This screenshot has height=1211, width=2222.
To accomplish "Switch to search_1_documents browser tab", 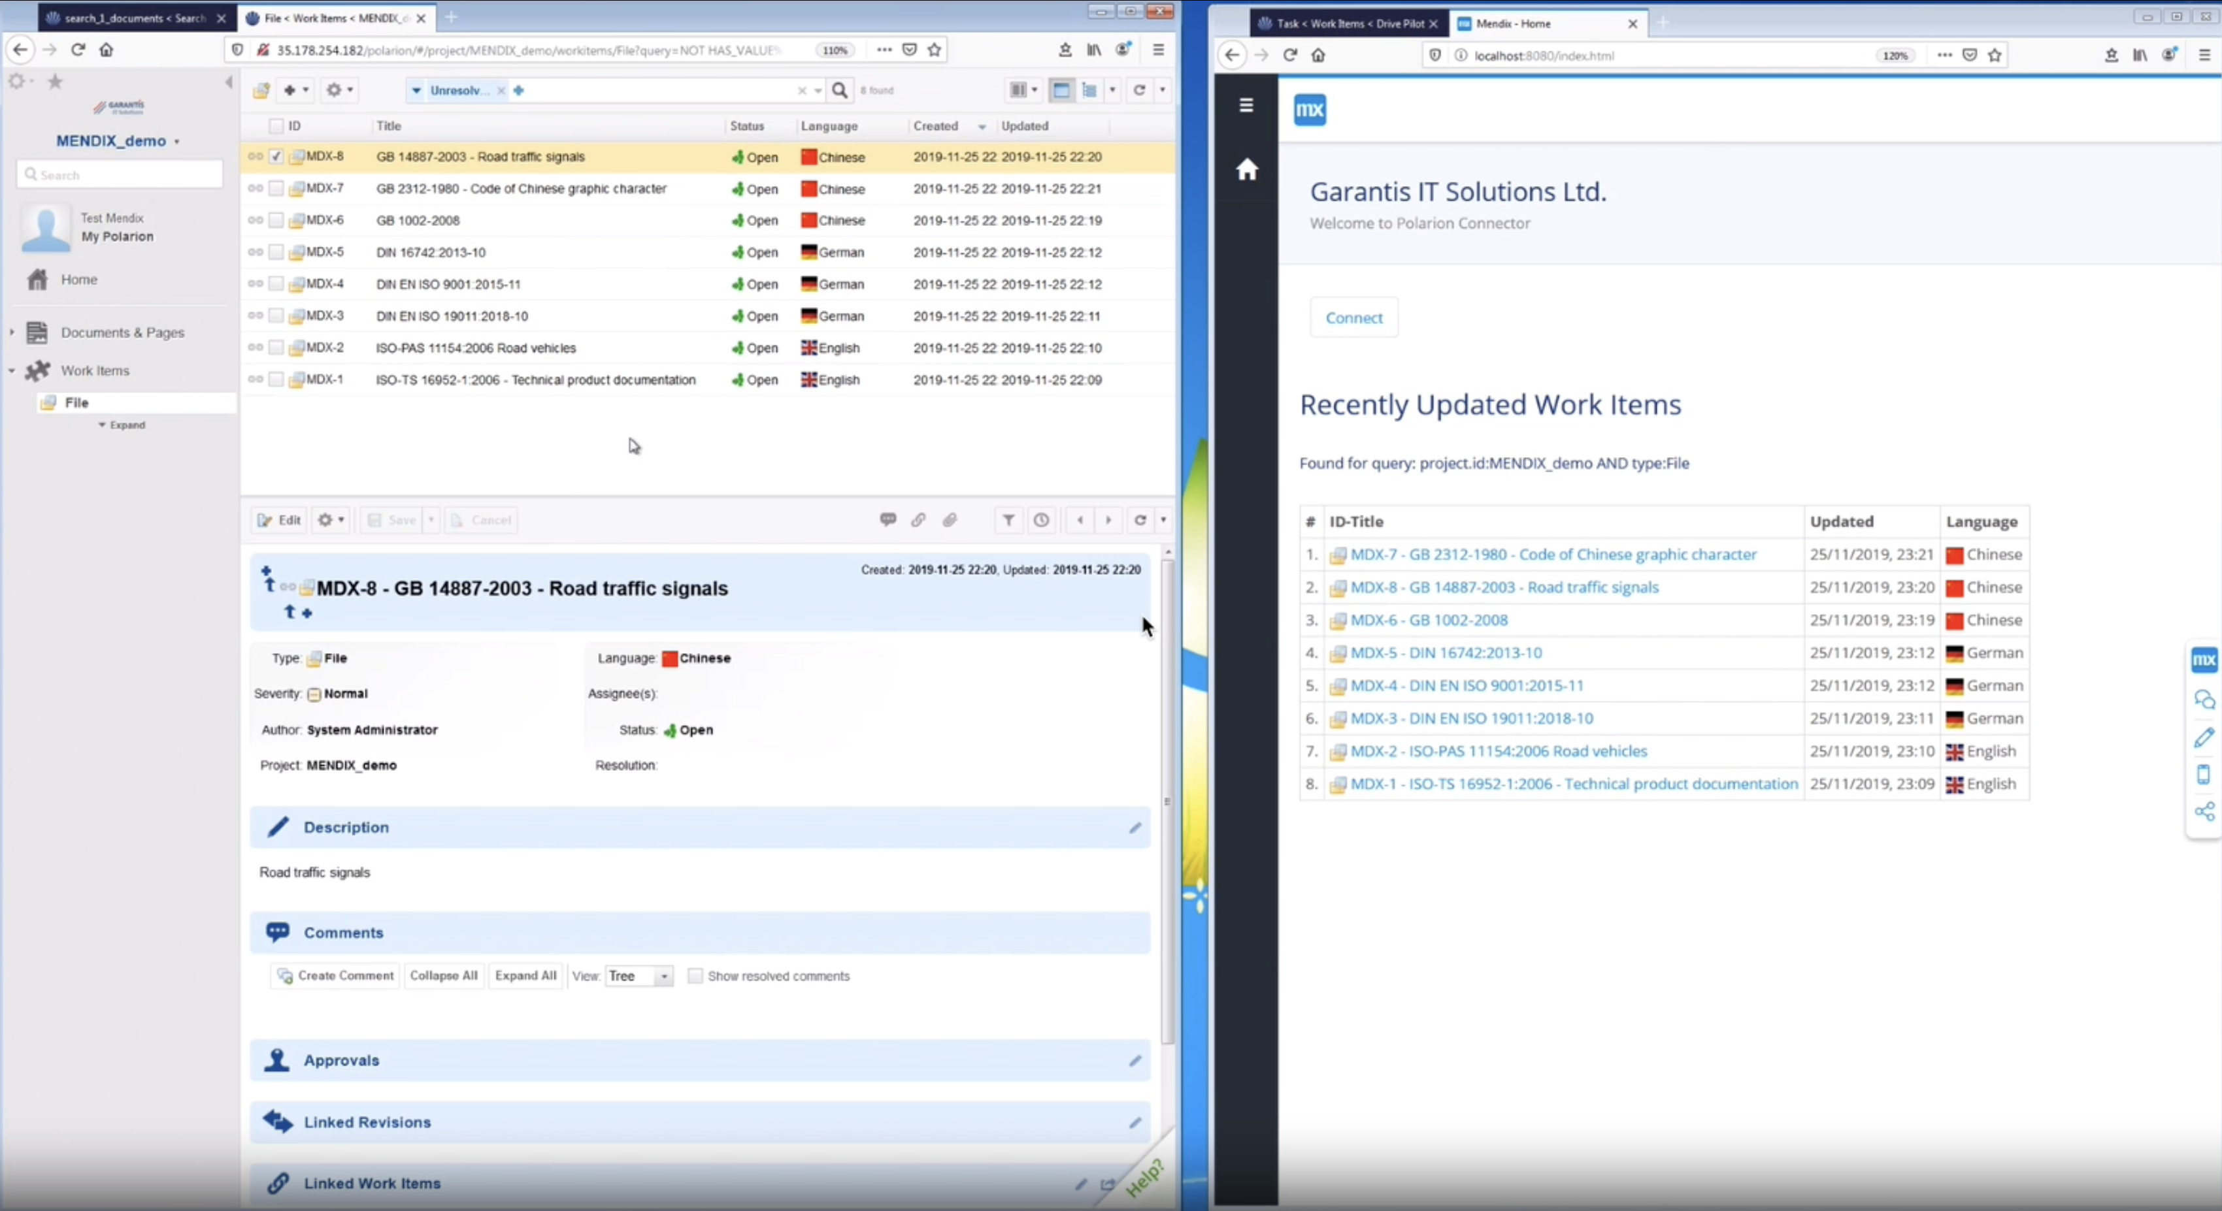I will 137,17.
